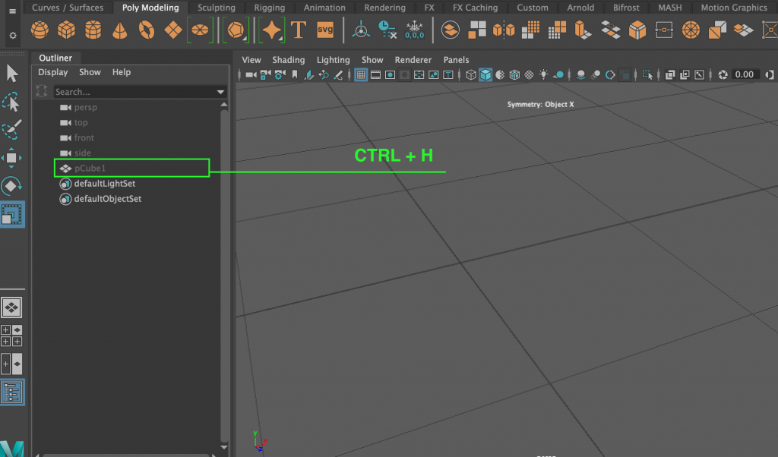Select the Lasso tool in the toolbox
The width and height of the screenshot is (778, 457).
11,101
